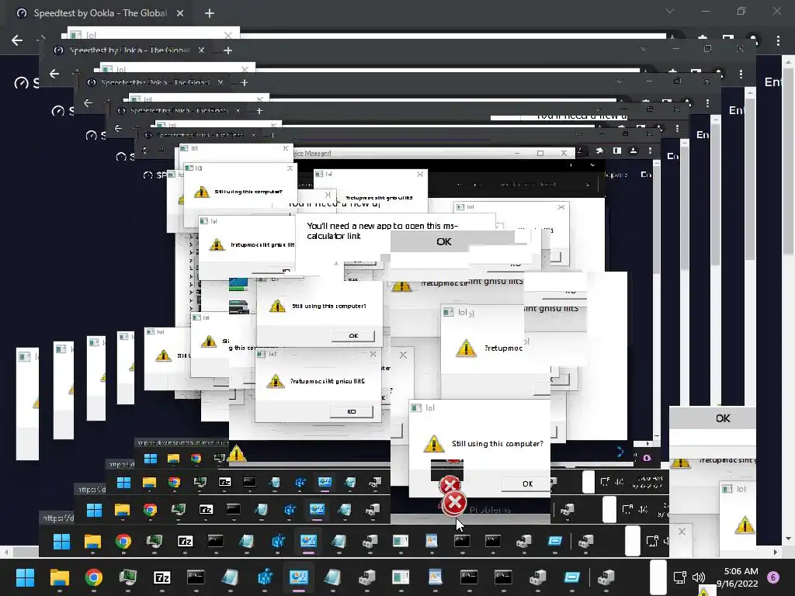Select the active pink-underlined app on bottom taskbar
Screen dimensions: 795x596
tap(299, 577)
